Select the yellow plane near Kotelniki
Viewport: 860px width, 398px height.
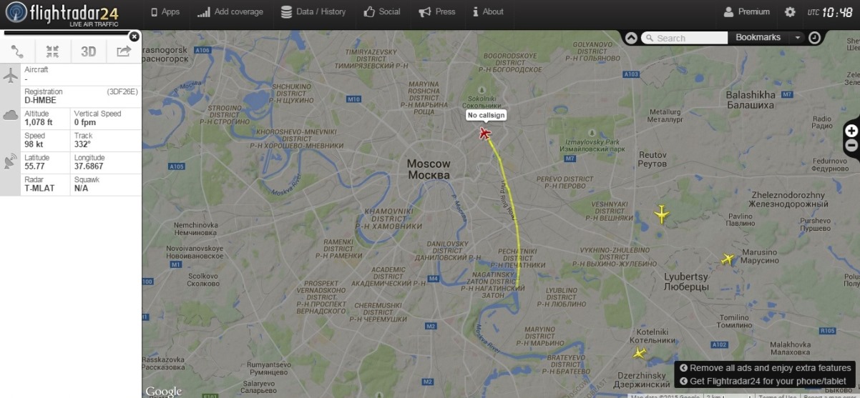639,352
